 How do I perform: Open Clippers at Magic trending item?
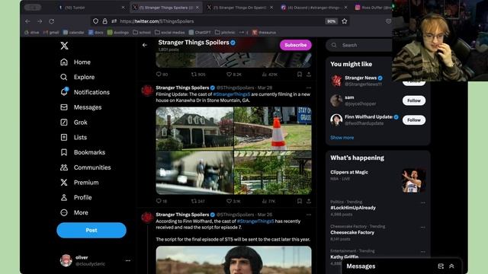click(x=377, y=180)
